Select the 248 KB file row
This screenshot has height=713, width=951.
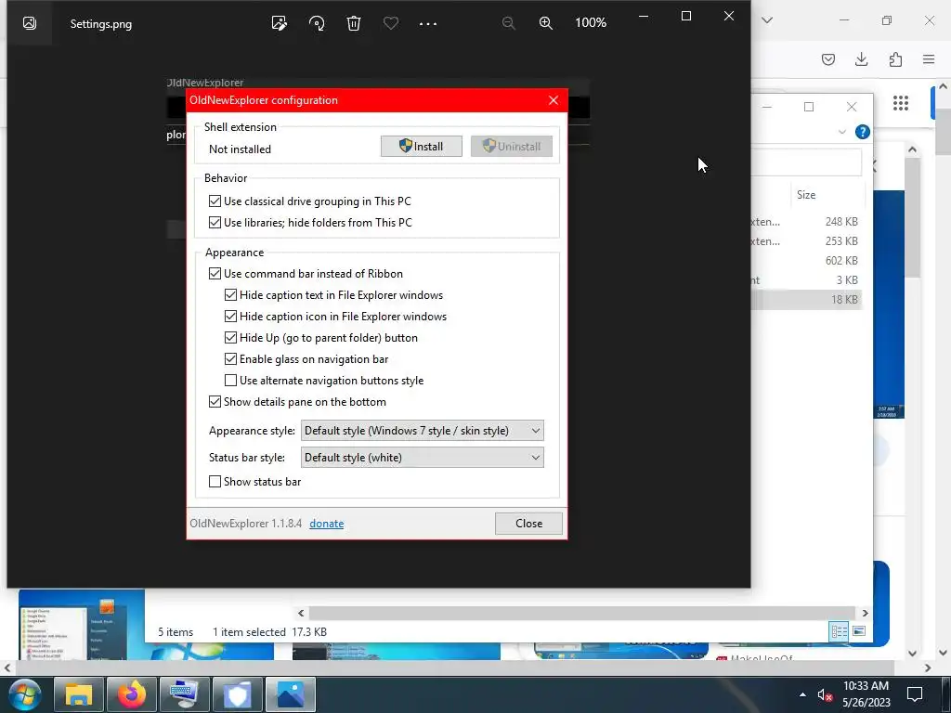pos(807,221)
